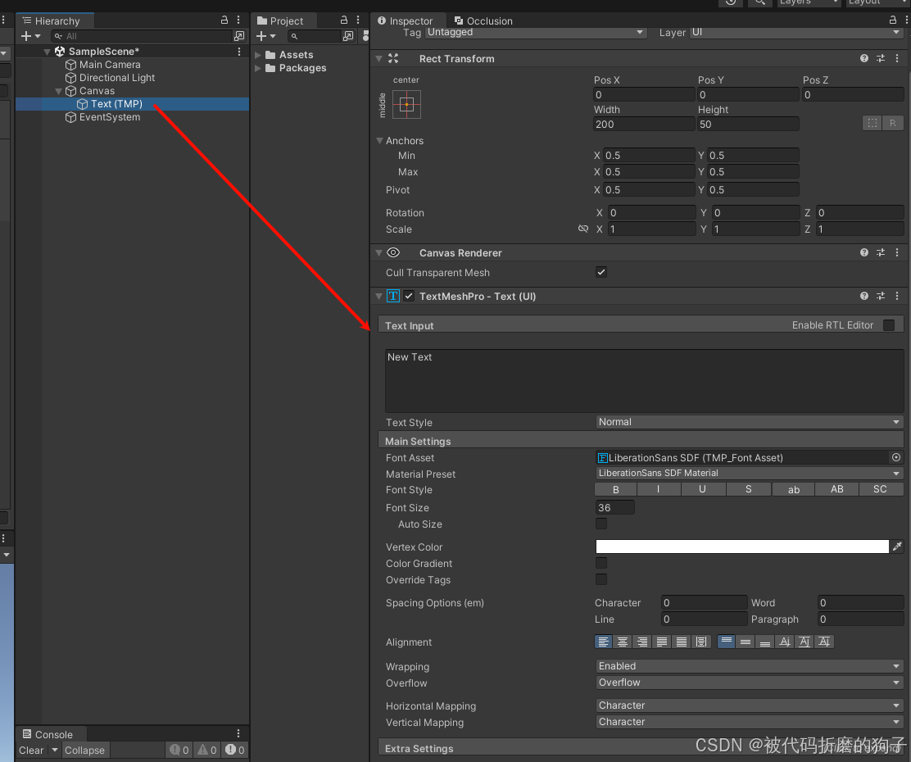Set horizontal alignment to center

pyautogui.click(x=623, y=642)
